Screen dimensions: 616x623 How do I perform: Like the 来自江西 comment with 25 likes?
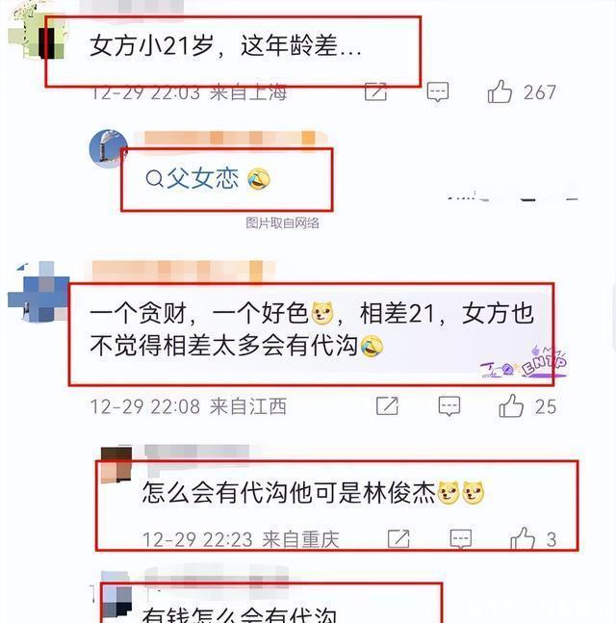511,406
